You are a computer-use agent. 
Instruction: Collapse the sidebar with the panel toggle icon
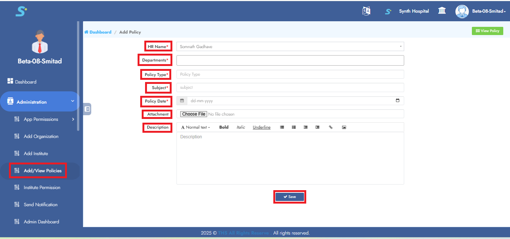pos(87,109)
